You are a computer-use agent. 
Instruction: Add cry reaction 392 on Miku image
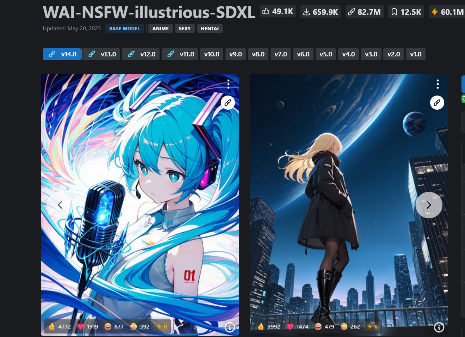tap(140, 326)
